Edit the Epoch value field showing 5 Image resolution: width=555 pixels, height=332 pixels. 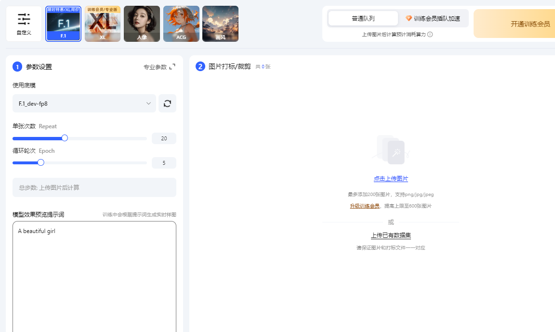coord(164,162)
